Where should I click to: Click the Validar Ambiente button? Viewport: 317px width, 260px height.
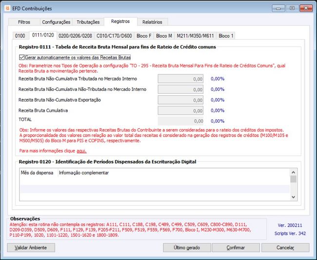click(x=31, y=248)
